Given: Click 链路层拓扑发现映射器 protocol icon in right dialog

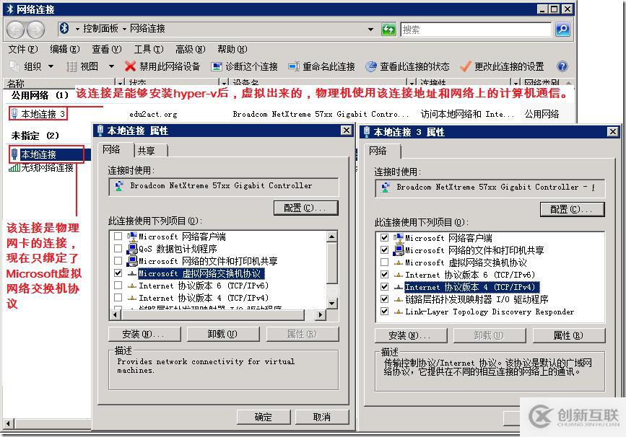Looking at the screenshot, I should coord(398,299).
